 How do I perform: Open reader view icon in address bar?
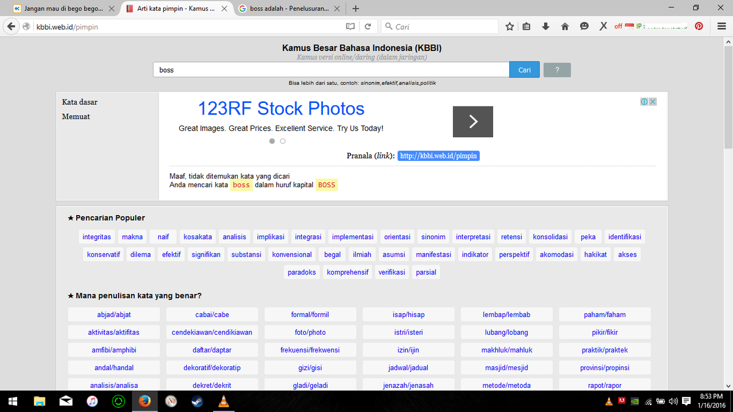click(x=350, y=26)
